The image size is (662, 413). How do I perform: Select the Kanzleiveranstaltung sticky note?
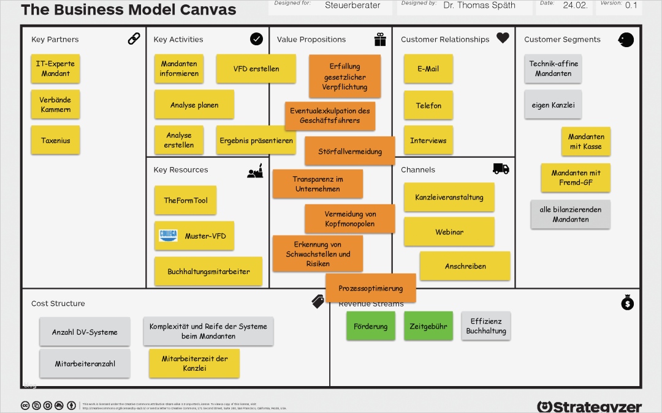tap(449, 197)
